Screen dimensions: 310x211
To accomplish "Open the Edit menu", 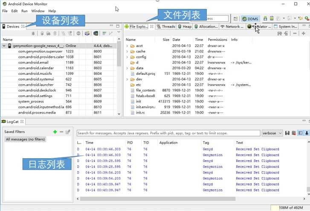I will 14,11.
